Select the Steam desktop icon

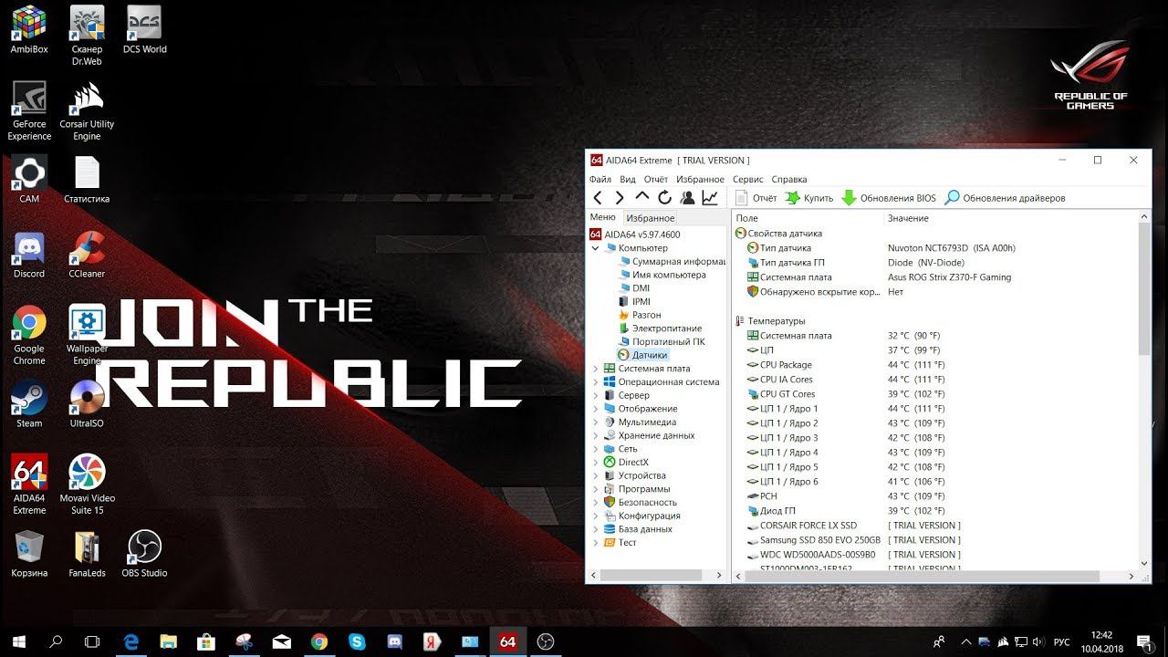[29, 404]
